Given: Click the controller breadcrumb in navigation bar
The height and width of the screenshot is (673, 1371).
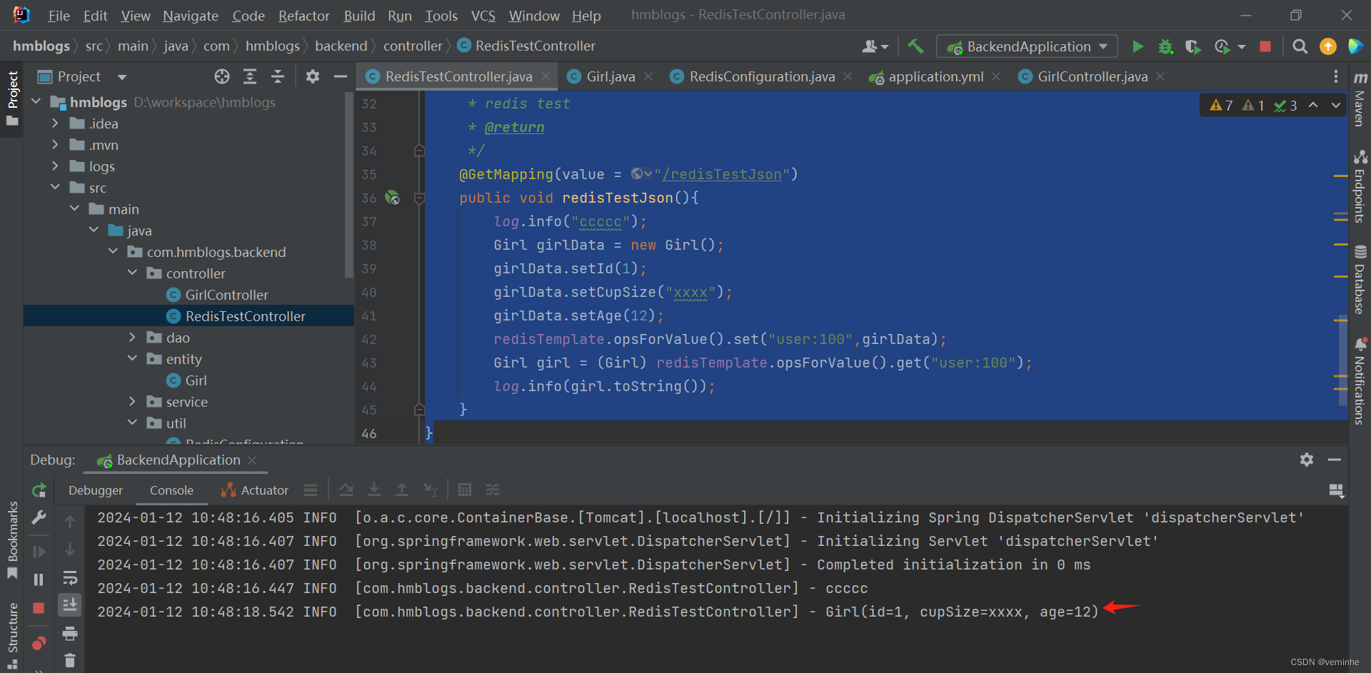Looking at the screenshot, I should (413, 46).
